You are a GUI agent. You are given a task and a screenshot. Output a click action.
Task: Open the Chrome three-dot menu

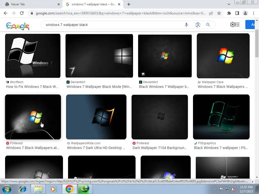pos(253,13)
